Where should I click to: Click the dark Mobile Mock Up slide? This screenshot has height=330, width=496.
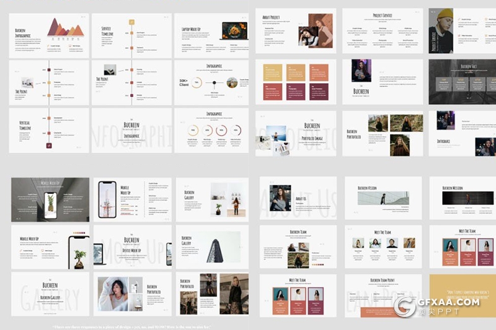(50, 200)
